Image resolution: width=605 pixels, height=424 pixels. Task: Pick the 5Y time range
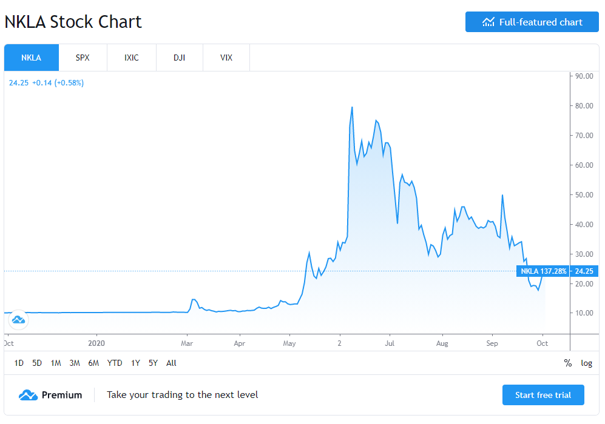153,363
